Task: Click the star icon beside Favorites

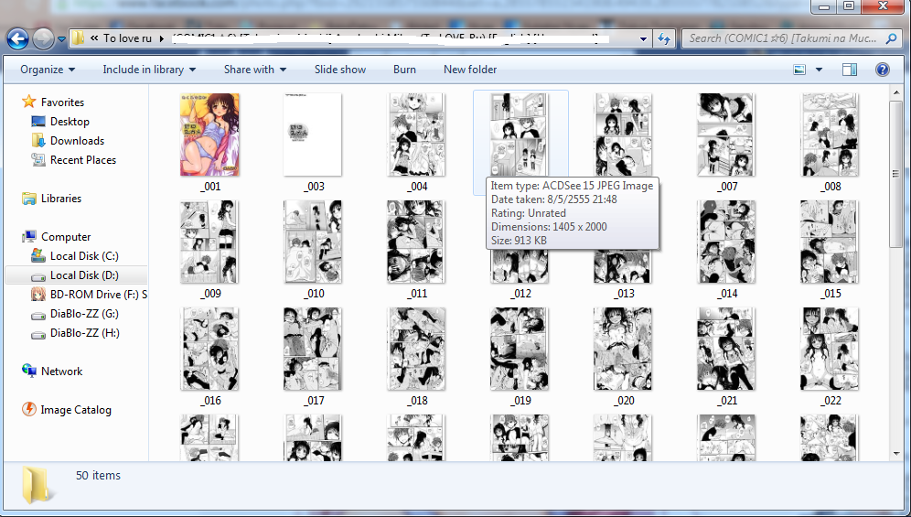Action: [29, 102]
